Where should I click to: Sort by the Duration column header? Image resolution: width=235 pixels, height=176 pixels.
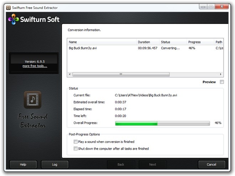coord(148,42)
